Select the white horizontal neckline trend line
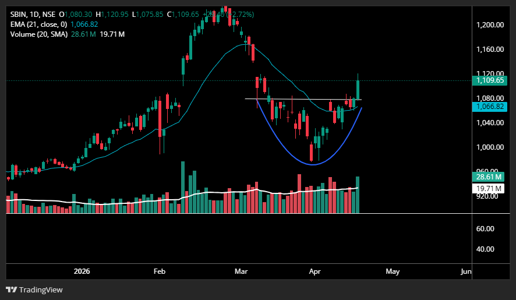The width and height of the screenshot is (516, 300). pos(303,99)
